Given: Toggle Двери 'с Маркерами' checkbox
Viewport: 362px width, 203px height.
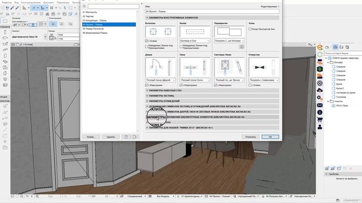Looking at the screenshot, I should 146,85.
